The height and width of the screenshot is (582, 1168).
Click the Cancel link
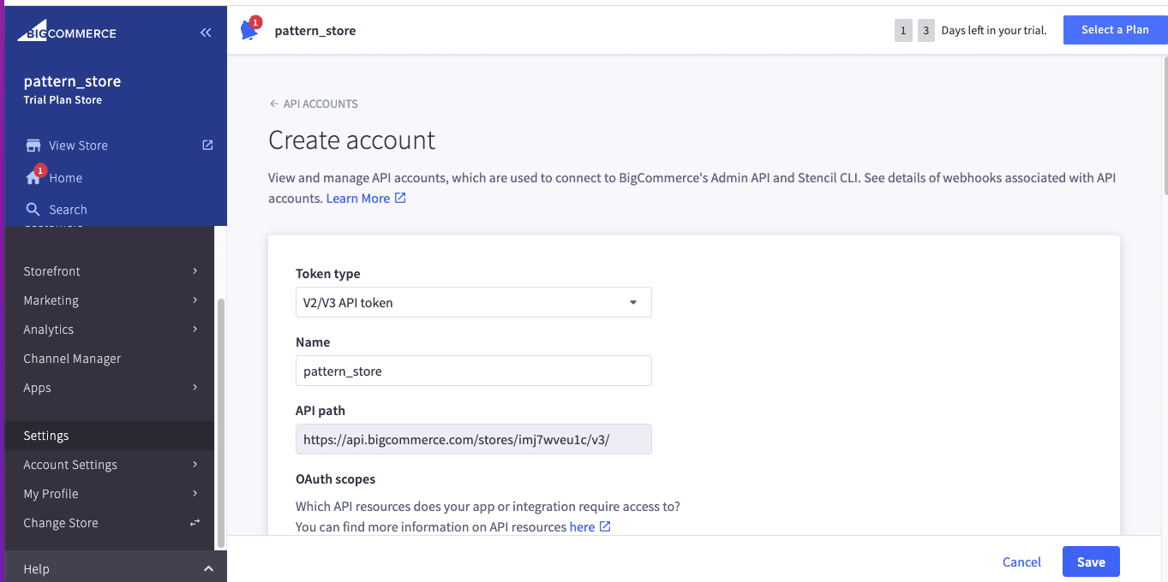point(1021,562)
